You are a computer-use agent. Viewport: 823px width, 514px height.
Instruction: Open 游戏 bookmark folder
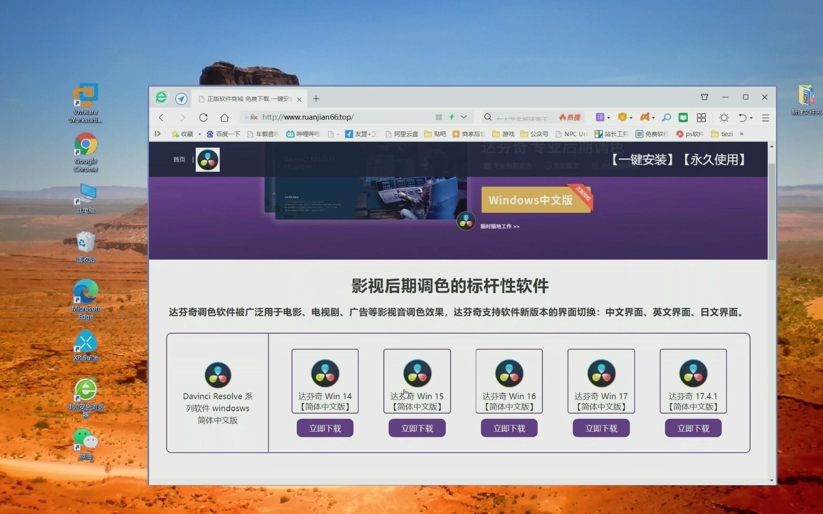503,134
